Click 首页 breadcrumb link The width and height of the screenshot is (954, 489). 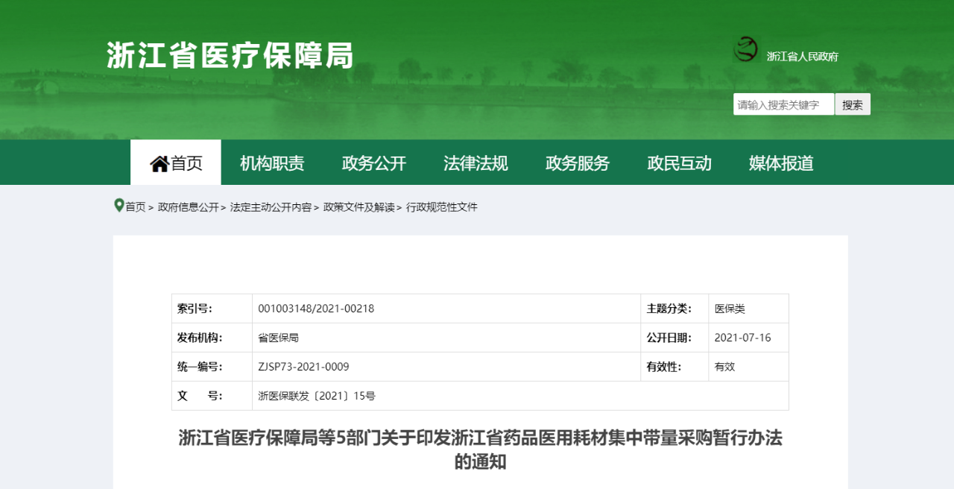136,207
